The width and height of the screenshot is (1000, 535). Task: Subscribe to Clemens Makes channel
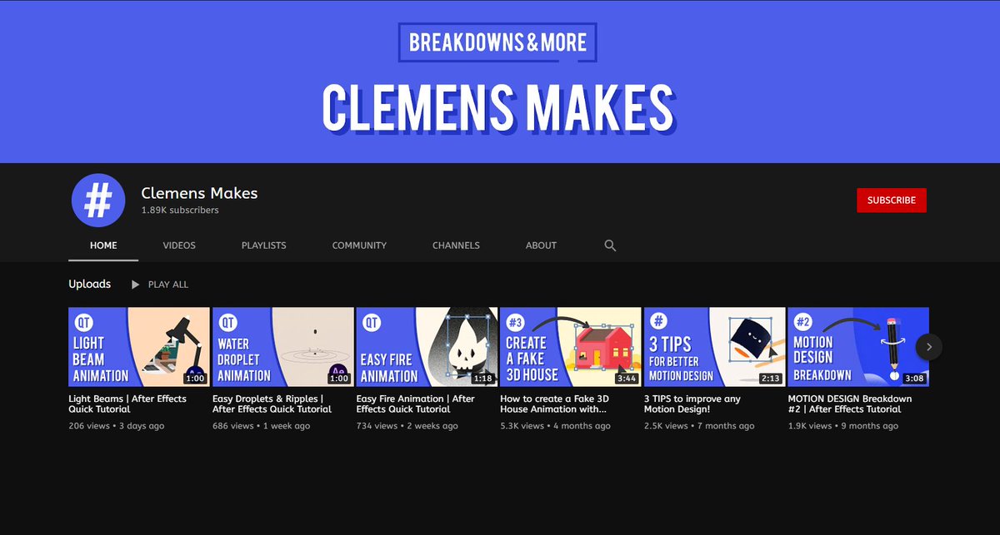click(x=891, y=201)
